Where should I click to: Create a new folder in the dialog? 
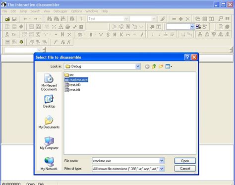coord(161,66)
